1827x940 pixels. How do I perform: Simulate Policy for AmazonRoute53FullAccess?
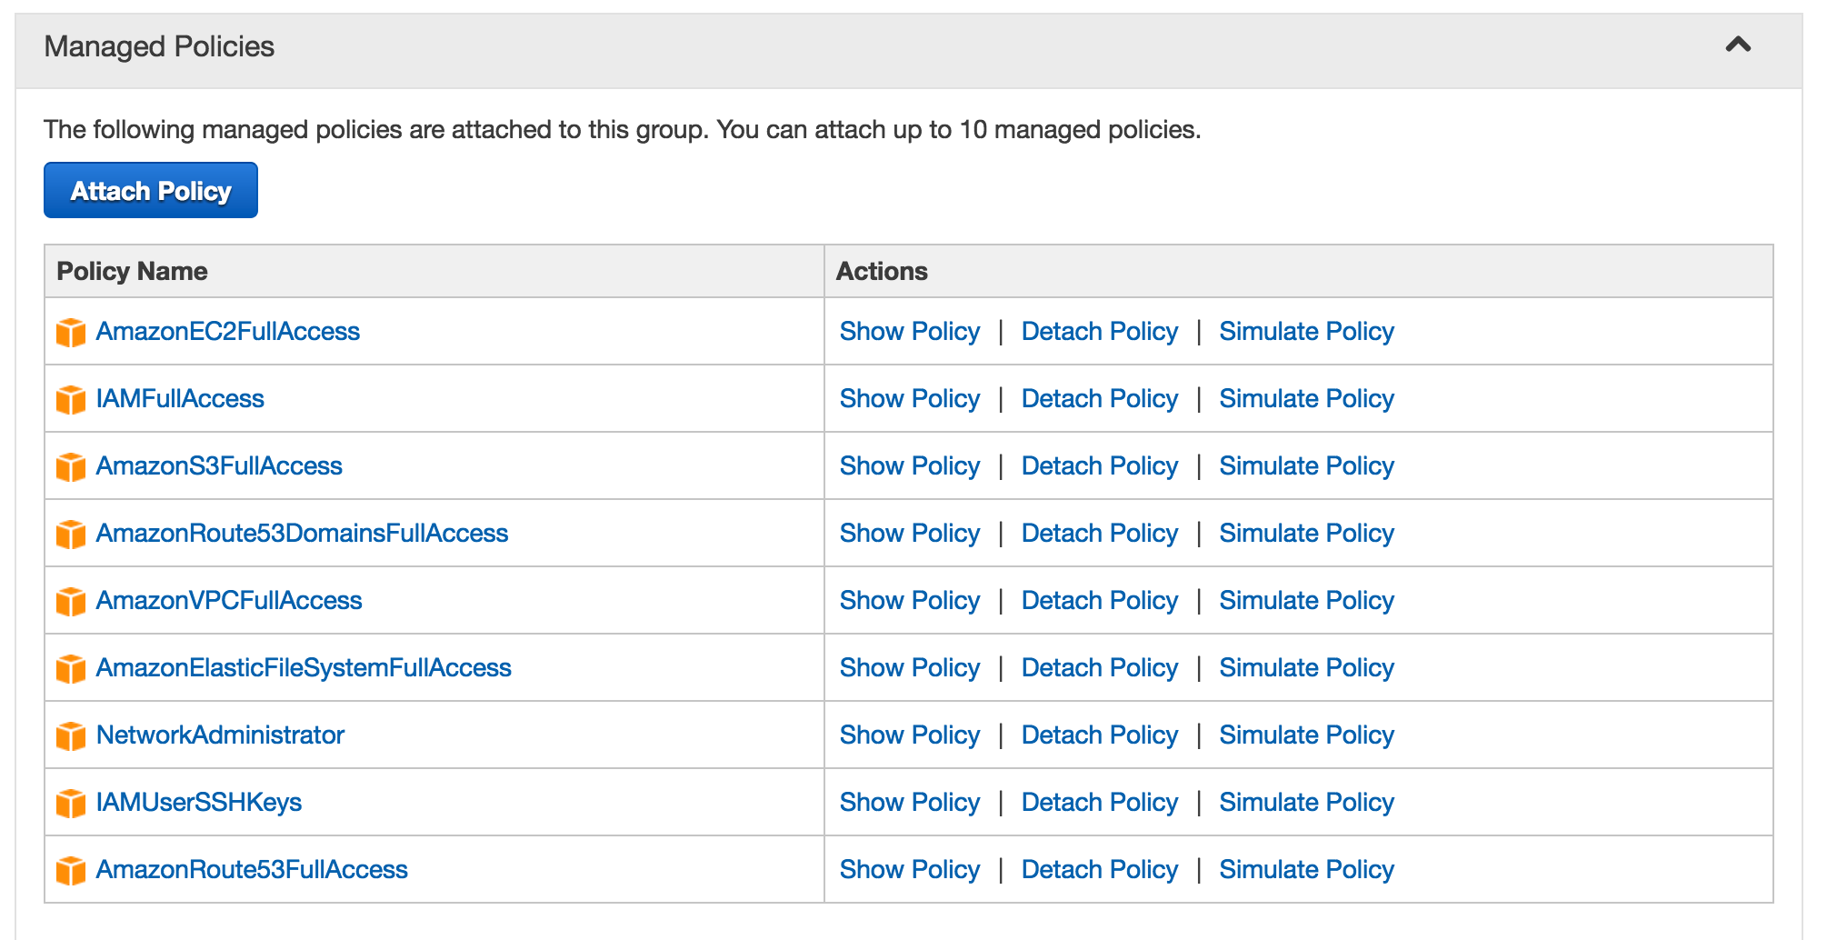[x=1306, y=869]
